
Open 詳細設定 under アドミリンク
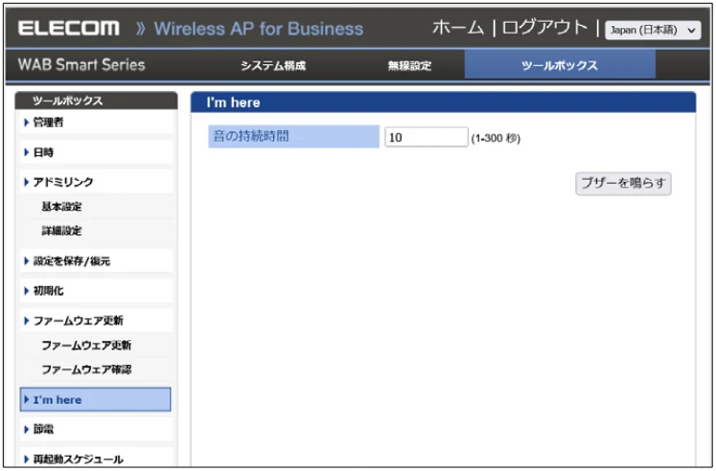[61, 231]
